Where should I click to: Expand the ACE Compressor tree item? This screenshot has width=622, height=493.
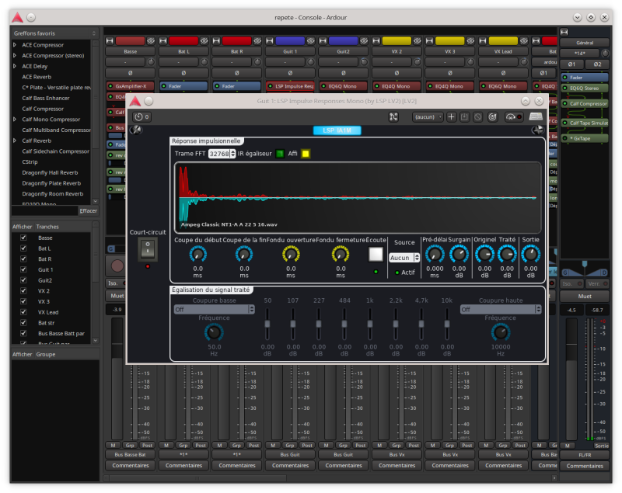point(15,45)
